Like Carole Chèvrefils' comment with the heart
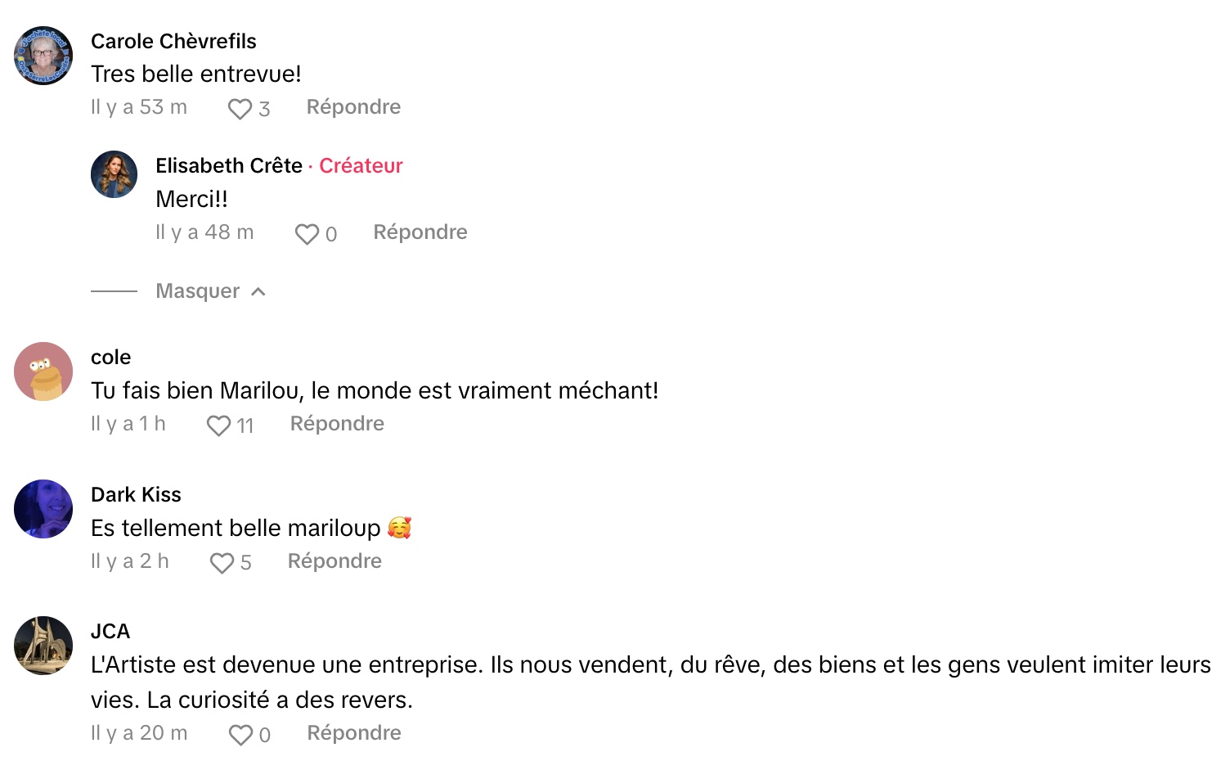This screenshot has width=1230, height=761. [x=240, y=109]
